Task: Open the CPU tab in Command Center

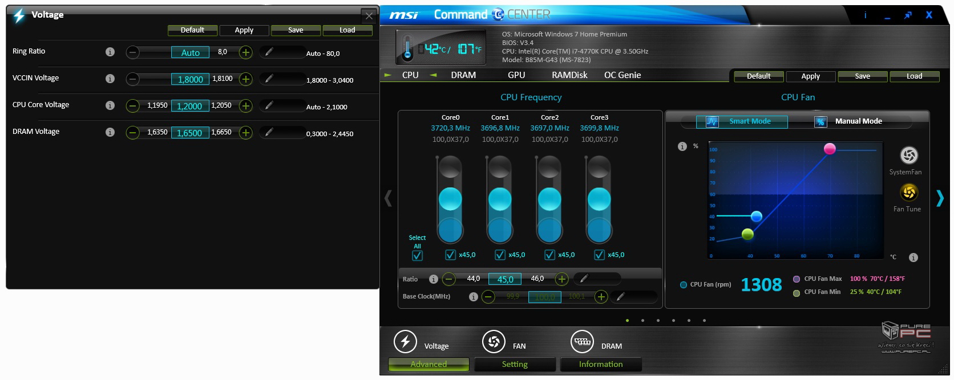Action: coord(410,75)
